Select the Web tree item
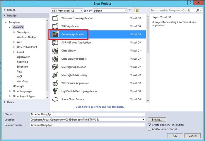The height and width of the screenshot is (141, 205). coord(19,42)
